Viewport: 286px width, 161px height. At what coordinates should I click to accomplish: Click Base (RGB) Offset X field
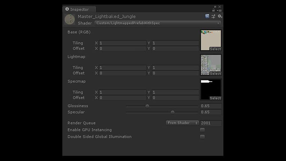click(123, 49)
